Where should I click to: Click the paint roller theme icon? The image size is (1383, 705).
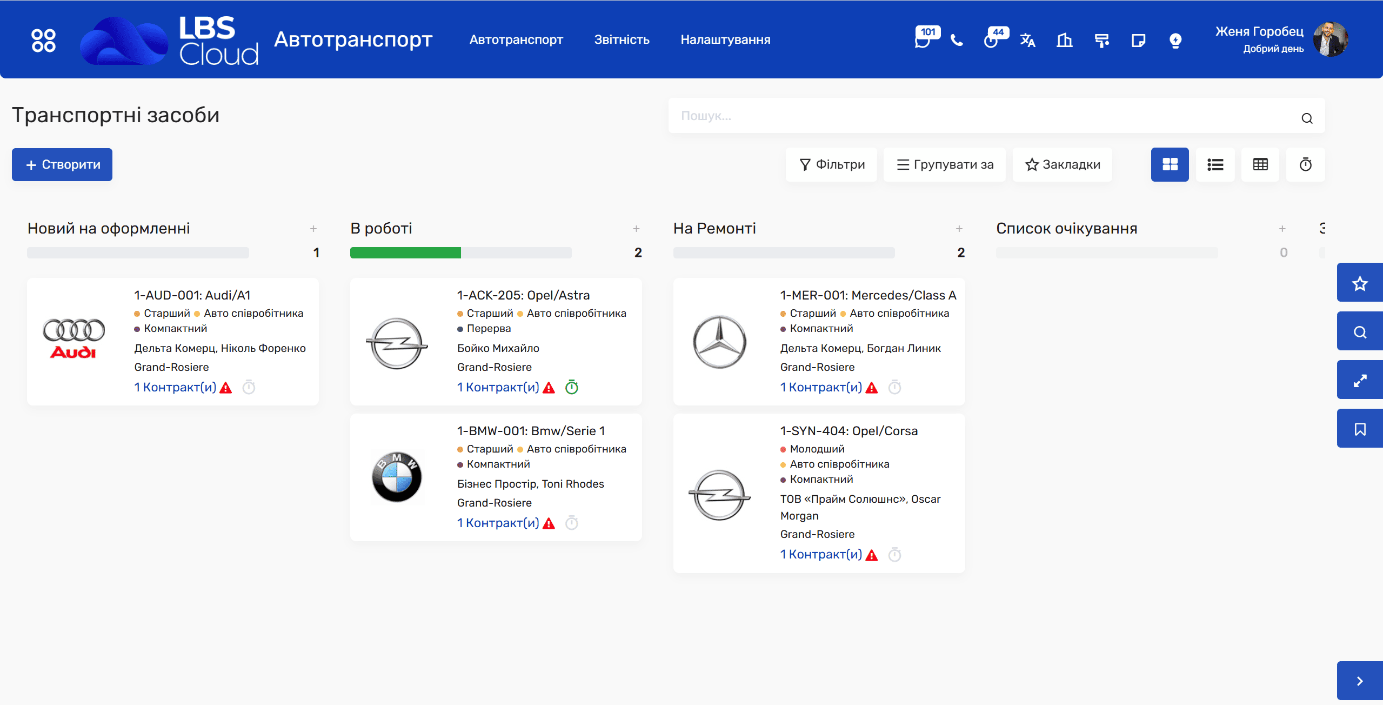pos(1101,41)
